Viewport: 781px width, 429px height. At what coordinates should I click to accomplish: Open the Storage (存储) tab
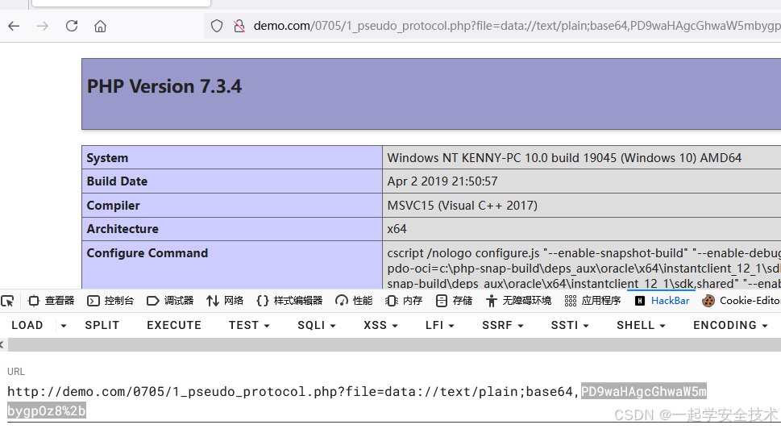click(x=454, y=301)
